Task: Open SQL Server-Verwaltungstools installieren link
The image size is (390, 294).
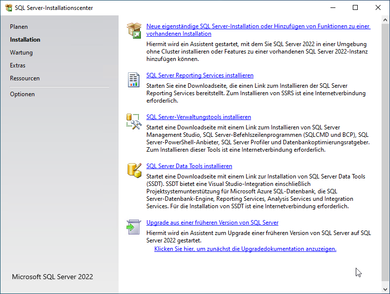Action: tap(198, 117)
